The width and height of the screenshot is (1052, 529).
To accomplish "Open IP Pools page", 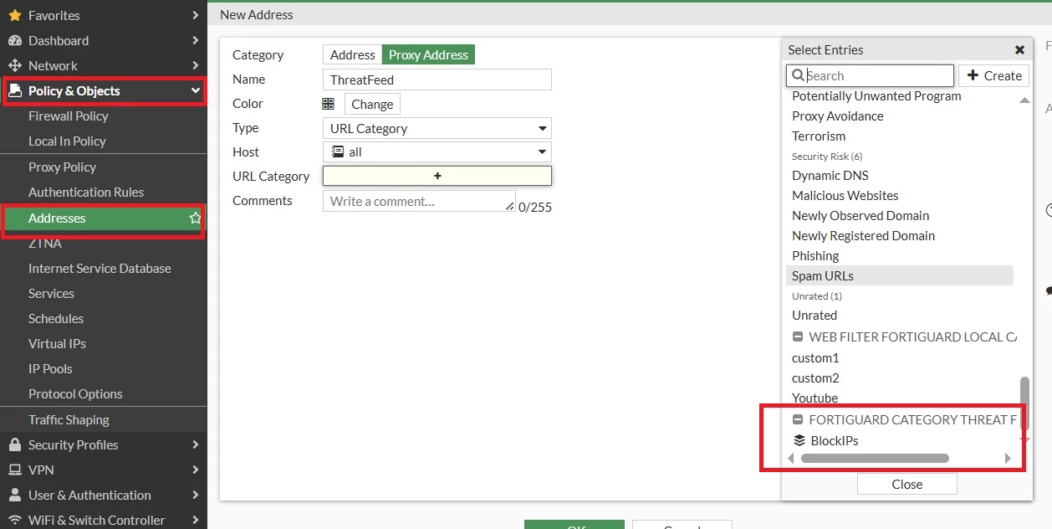I will (50, 368).
